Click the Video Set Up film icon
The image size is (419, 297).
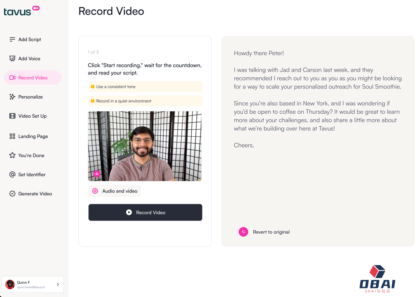[12, 116]
